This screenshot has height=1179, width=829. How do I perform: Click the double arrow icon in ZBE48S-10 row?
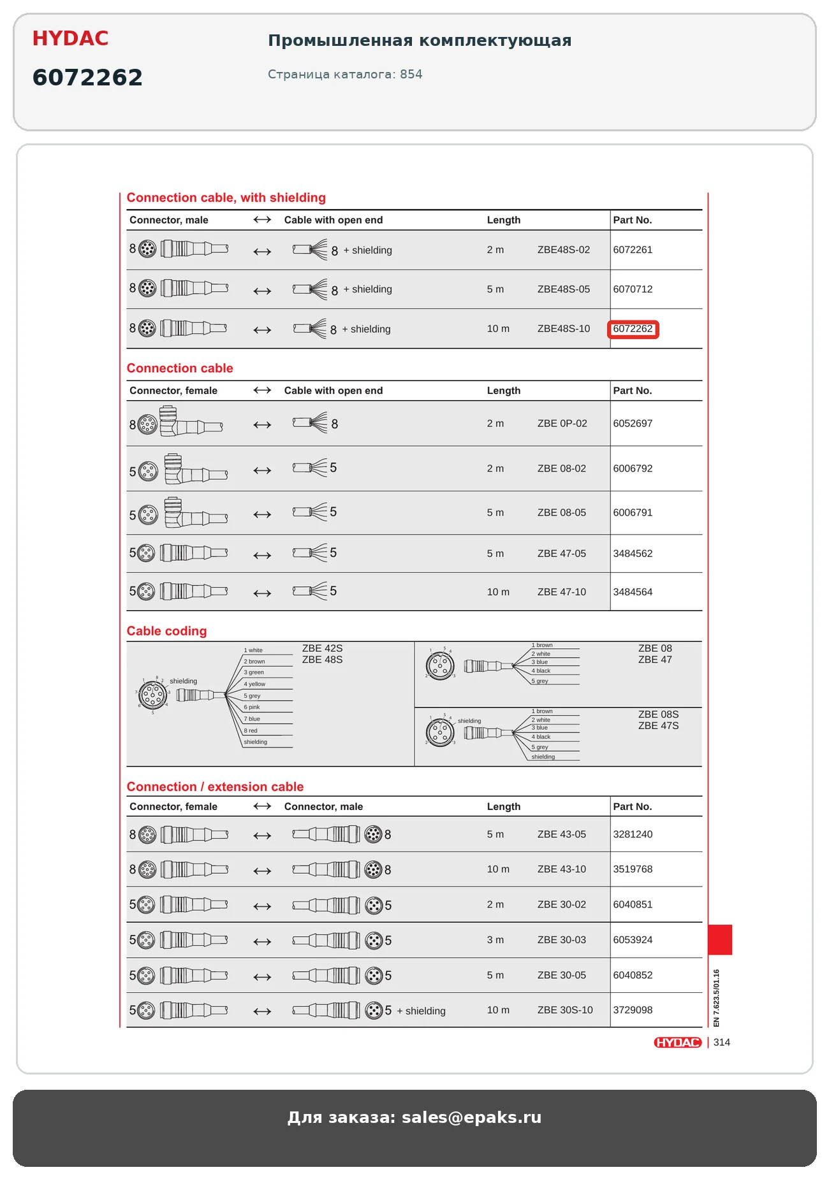pos(262,330)
